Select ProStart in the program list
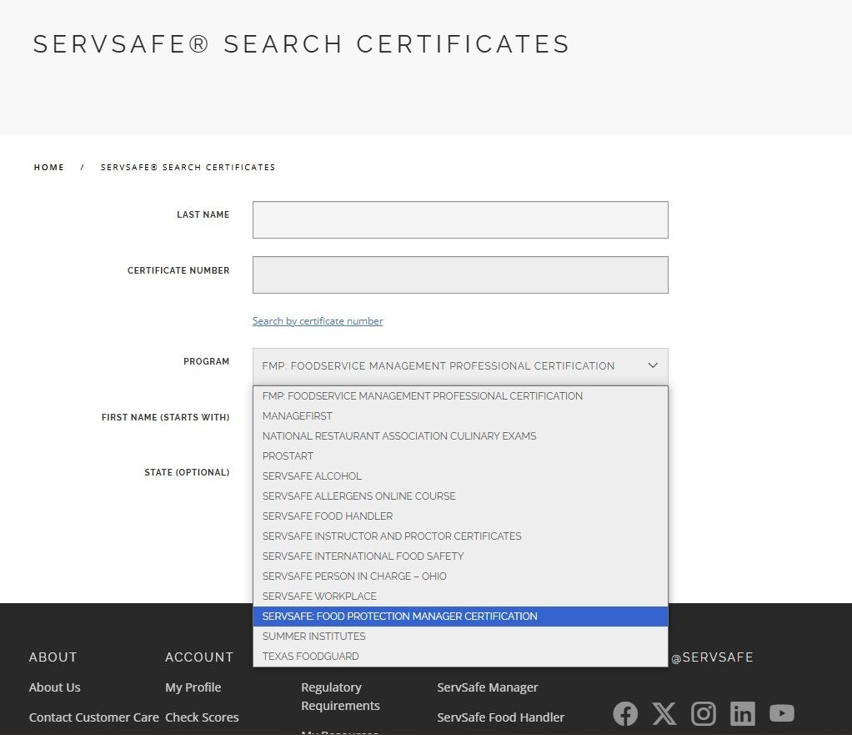This screenshot has width=852, height=735. point(288,456)
